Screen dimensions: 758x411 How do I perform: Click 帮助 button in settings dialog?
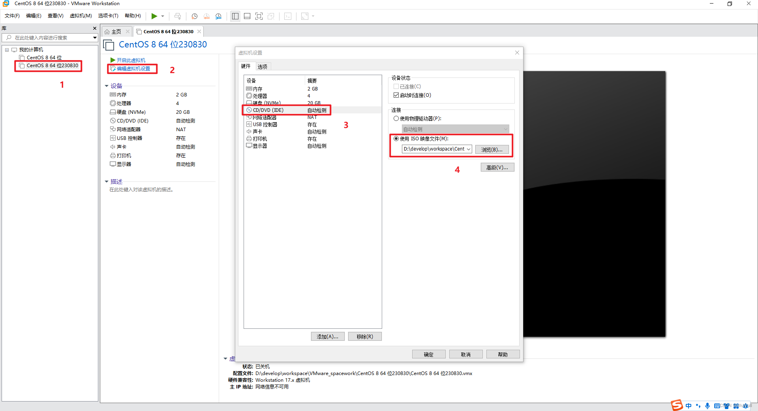click(503, 354)
